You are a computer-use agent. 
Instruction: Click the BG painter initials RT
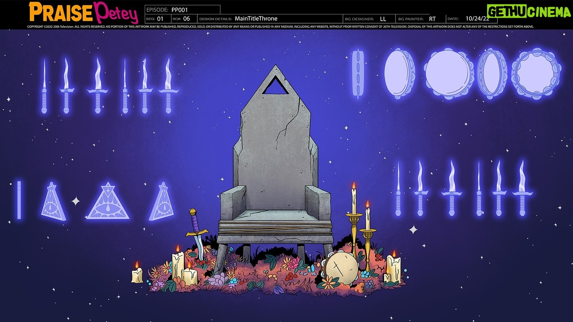coord(432,19)
